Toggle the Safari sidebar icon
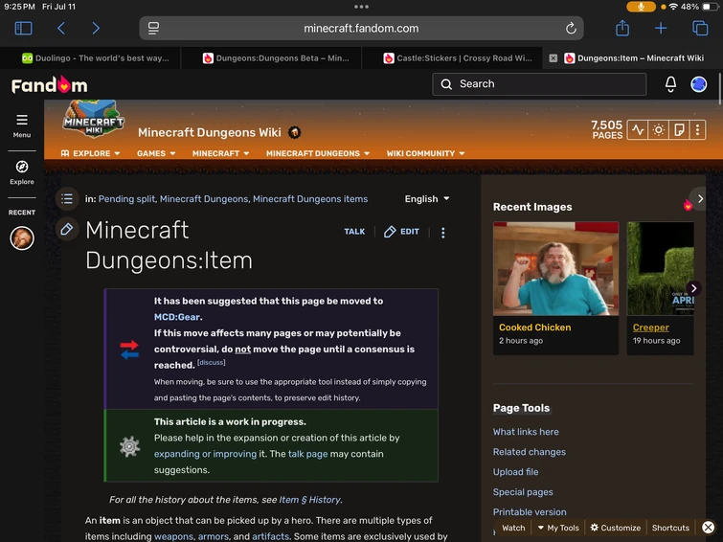 24,28
